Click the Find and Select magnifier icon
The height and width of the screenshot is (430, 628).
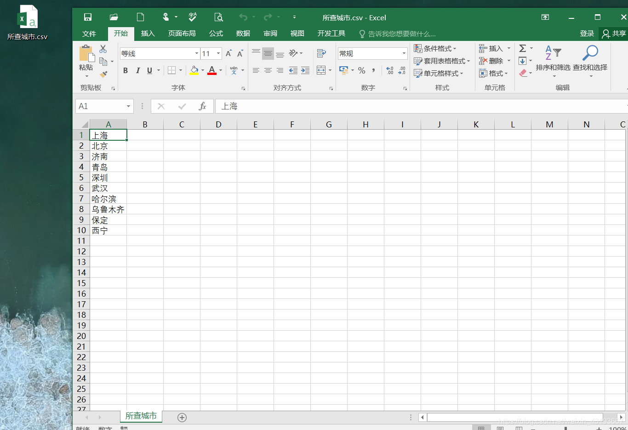tap(590, 53)
